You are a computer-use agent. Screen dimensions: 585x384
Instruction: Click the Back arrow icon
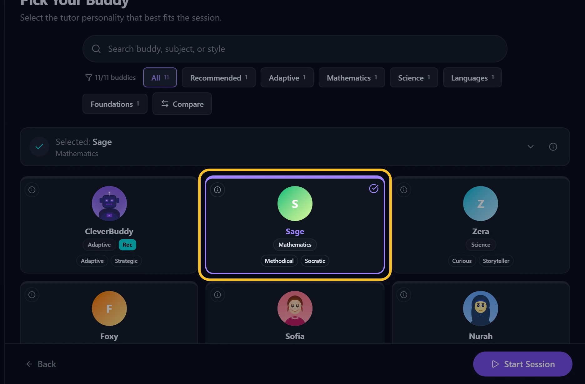(x=29, y=364)
